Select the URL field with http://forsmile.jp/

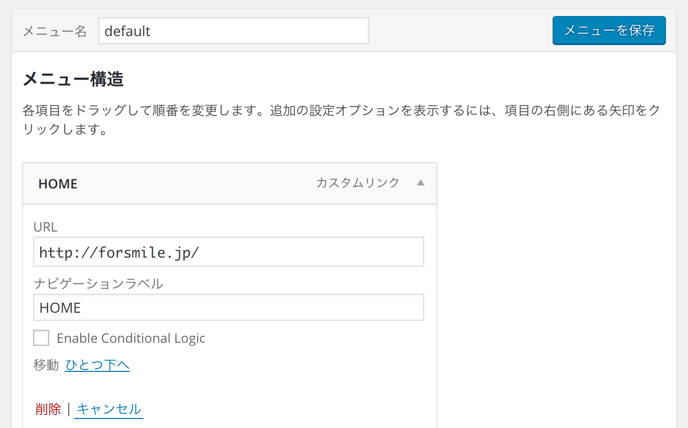pos(229,252)
